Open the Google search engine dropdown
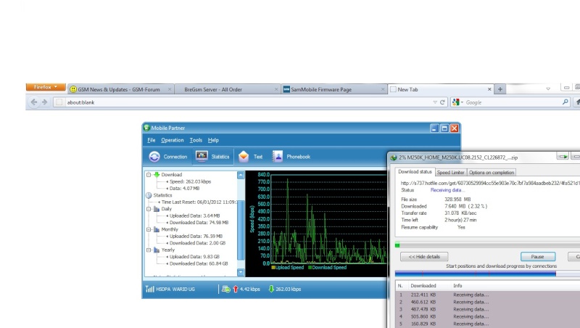 pos(457,102)
